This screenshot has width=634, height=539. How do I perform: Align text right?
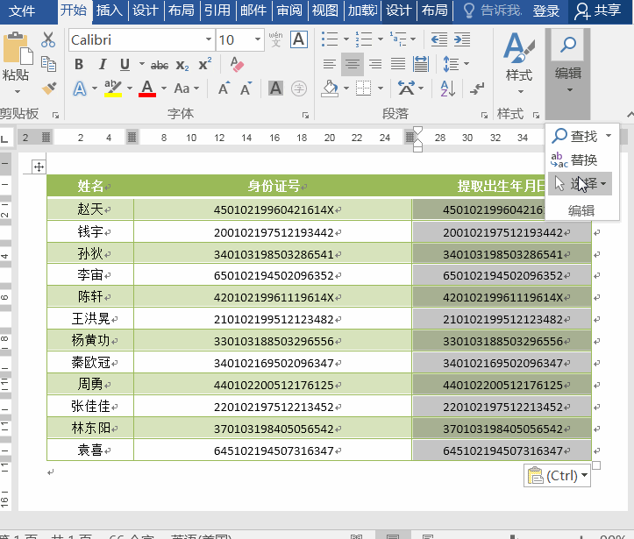click(x=375, y=64)
